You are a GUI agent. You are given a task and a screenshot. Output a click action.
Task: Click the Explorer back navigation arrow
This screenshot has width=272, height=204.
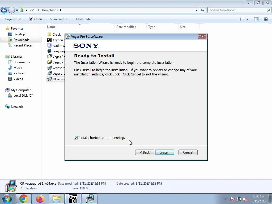pos(4,10)
